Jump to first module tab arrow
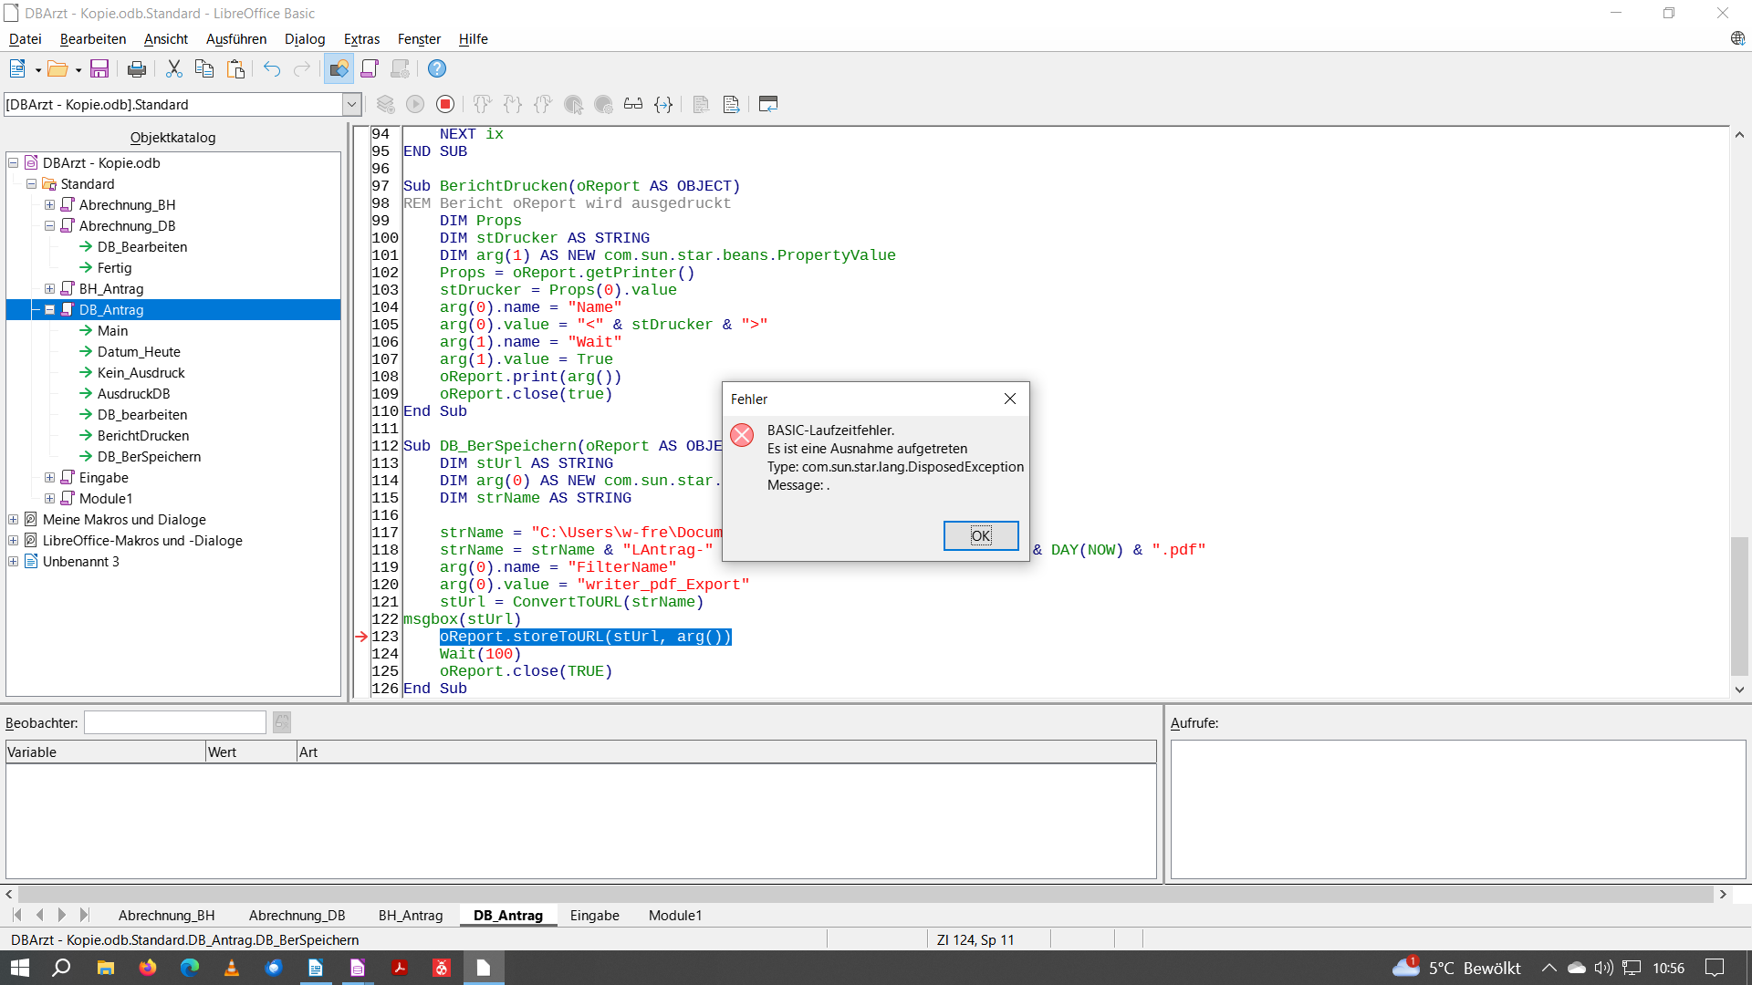 (x=17, y=915)
